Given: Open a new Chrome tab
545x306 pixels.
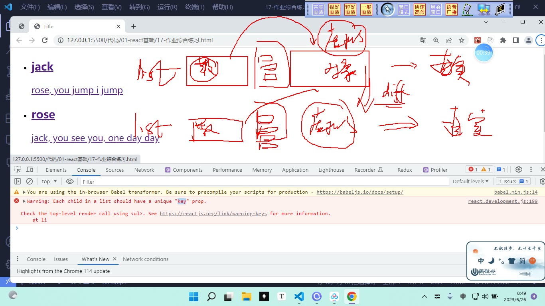Looking at the screenshot, I should [134, 26].
